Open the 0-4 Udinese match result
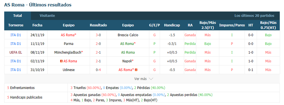Image resolution: width=284 pixels, height=105 pixels. coord(98,70)
